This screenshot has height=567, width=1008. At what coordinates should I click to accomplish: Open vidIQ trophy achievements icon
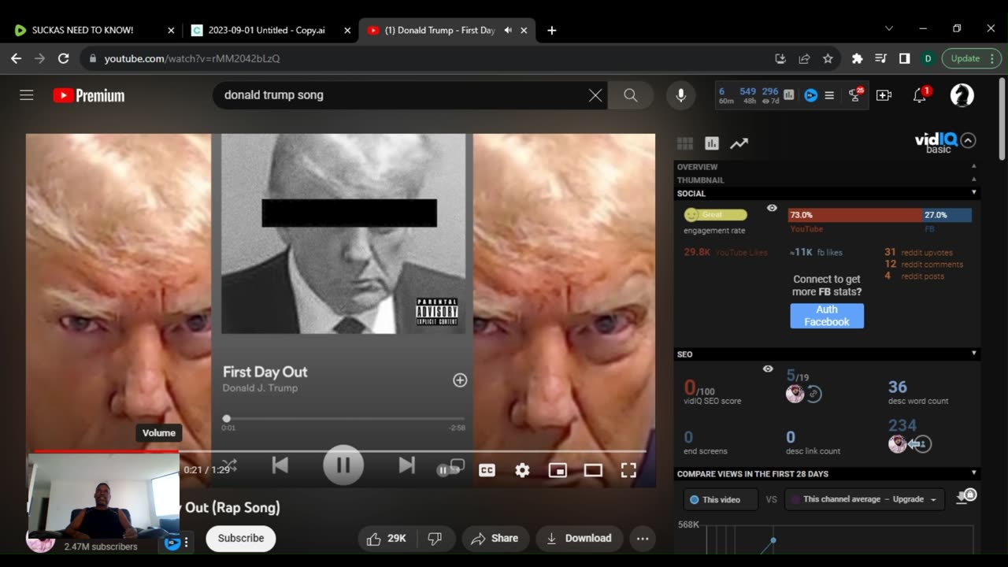coord(855,95)
